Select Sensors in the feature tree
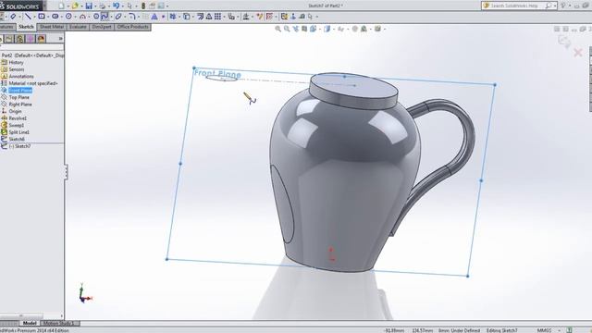Image resolution: width=592 pixels, height=333 pixels. click(x=17, y=69)
